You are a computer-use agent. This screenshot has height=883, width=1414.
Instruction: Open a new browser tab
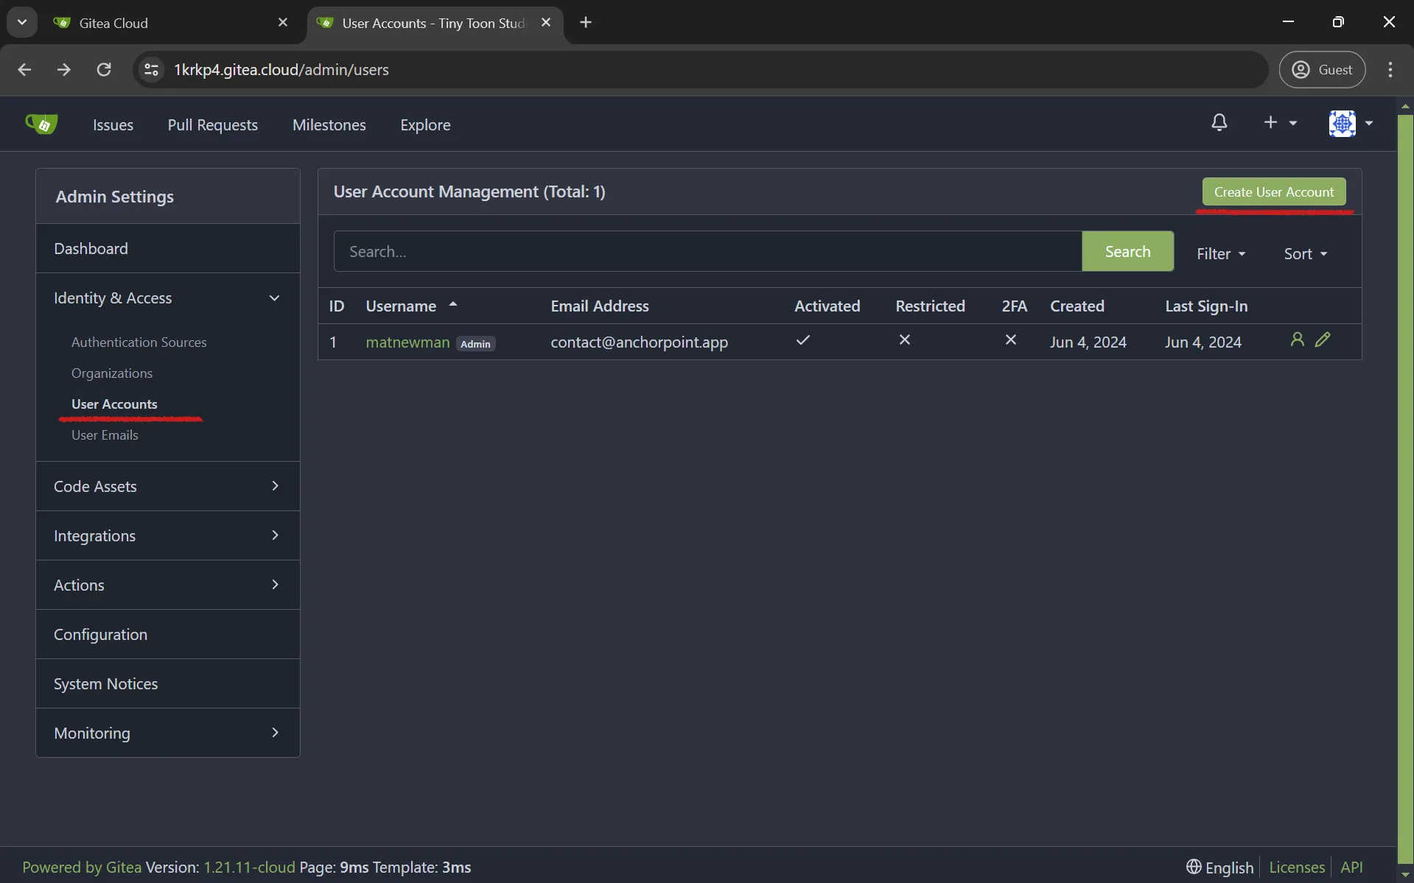coord(586,23)
